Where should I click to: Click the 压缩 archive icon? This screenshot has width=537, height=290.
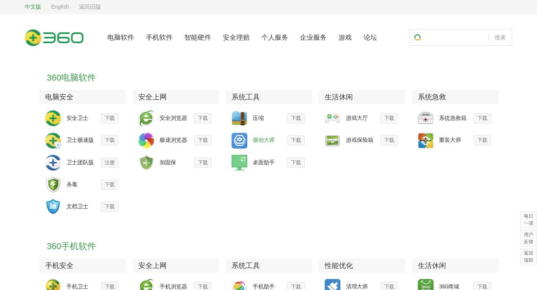coord(239,118)
